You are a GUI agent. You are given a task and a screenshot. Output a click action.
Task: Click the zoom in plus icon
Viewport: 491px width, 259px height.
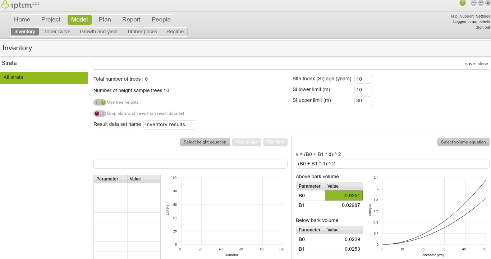tap(481, 3)
